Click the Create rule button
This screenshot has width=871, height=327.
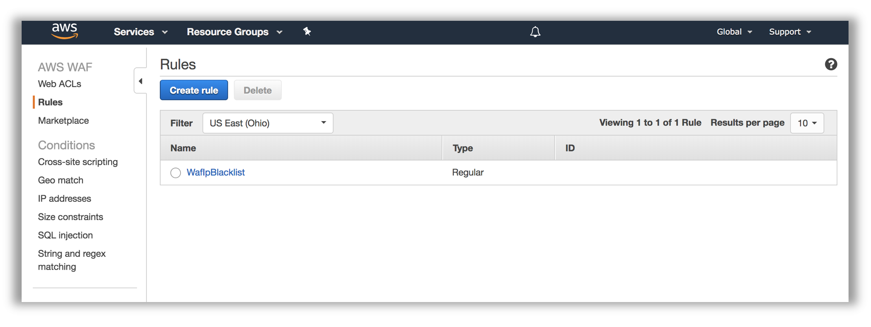point(194,90)
